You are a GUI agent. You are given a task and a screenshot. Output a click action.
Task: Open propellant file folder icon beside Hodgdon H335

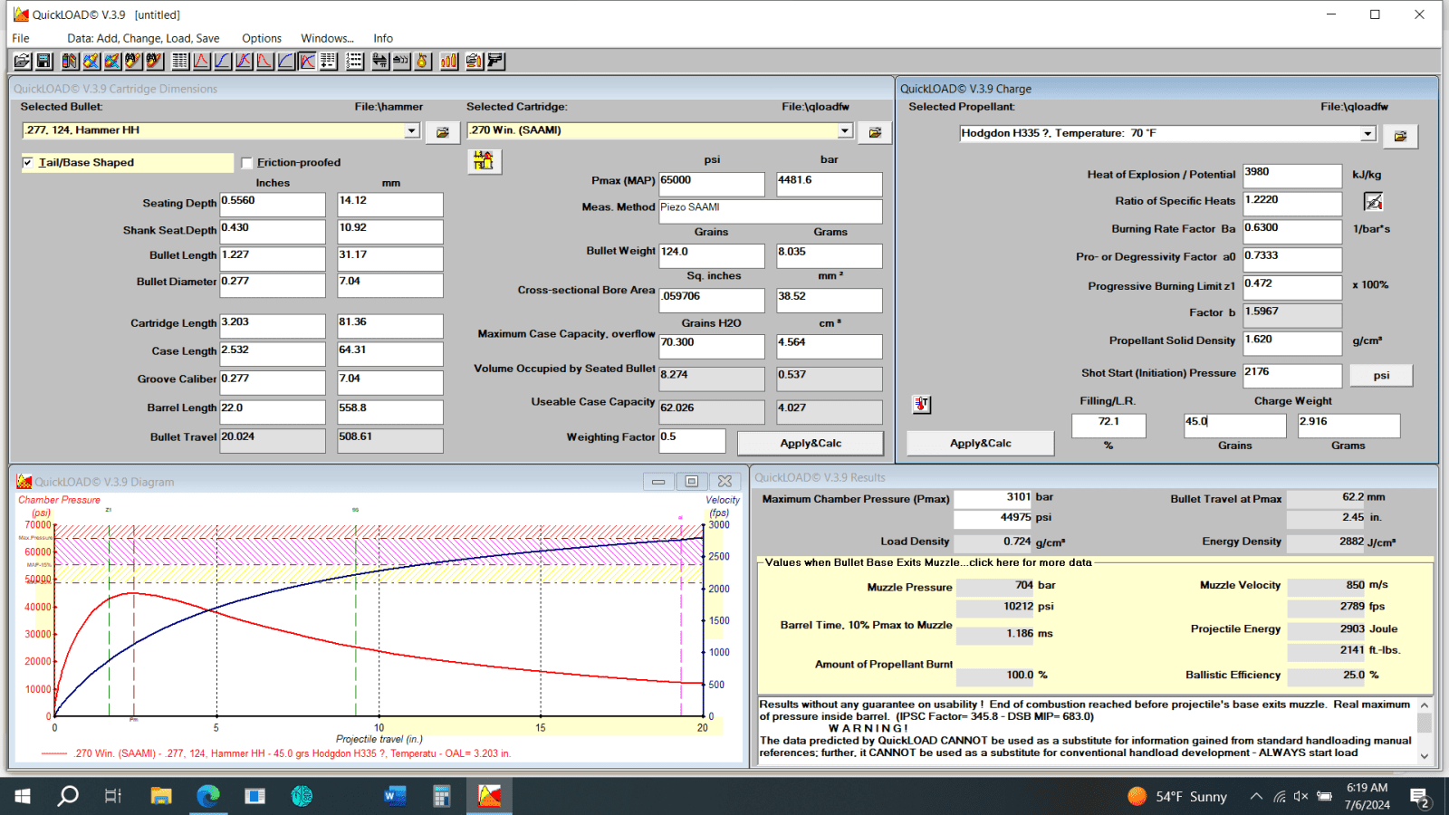[1400, 136]
